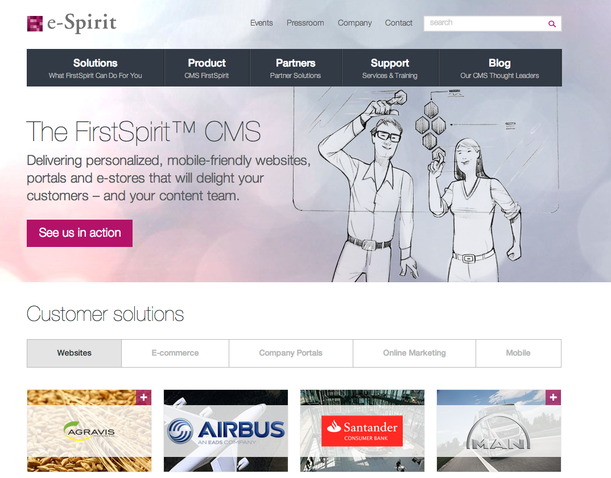Open the Santander Consumer Bank thumbnail
The image size is (611, 478).
point(362,431)
